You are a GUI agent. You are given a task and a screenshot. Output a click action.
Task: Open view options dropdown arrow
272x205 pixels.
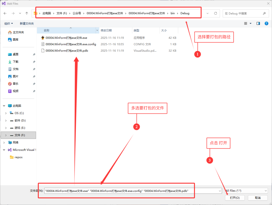click(x=251, y=23)
